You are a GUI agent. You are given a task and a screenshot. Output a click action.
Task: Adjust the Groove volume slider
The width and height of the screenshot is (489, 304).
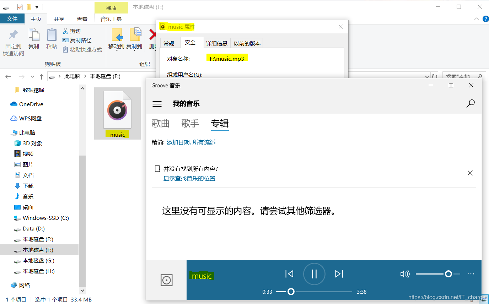point(438,274)
